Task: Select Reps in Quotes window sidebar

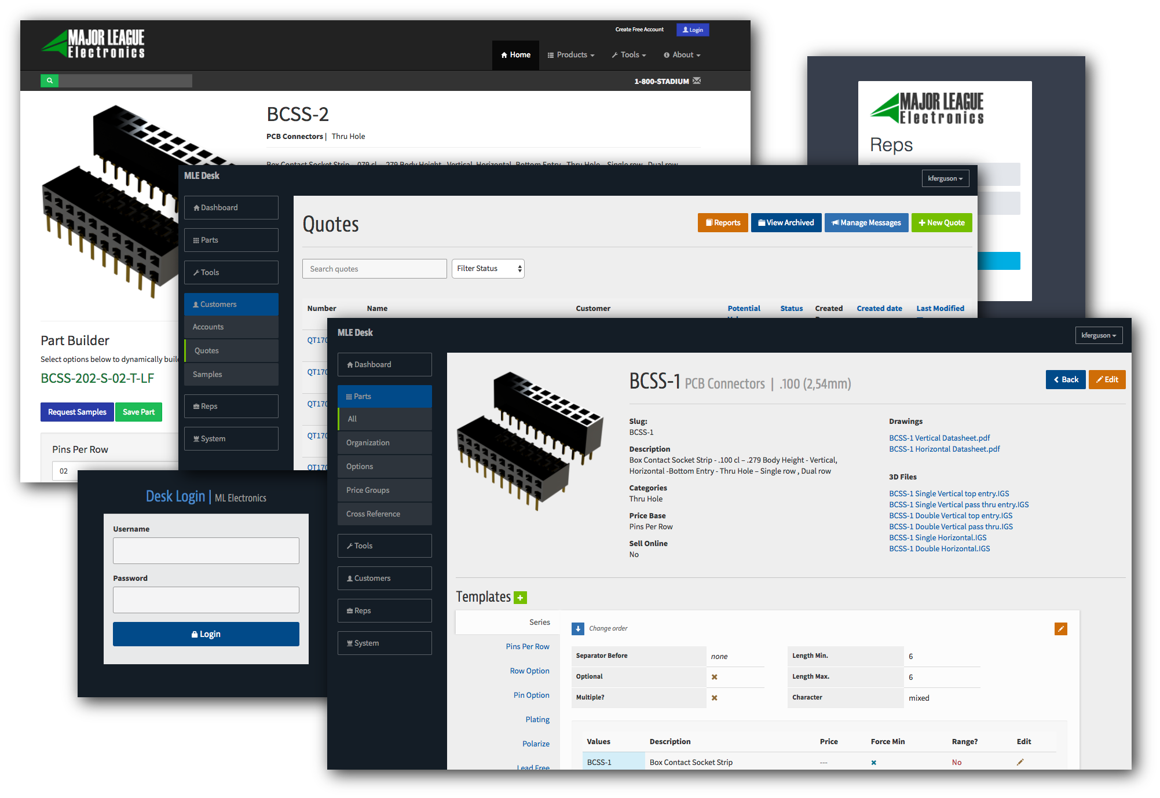Action: (231, 406)
